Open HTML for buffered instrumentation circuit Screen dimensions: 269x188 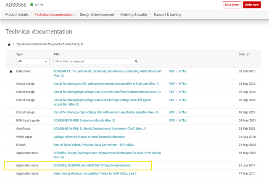click(183, 92)
